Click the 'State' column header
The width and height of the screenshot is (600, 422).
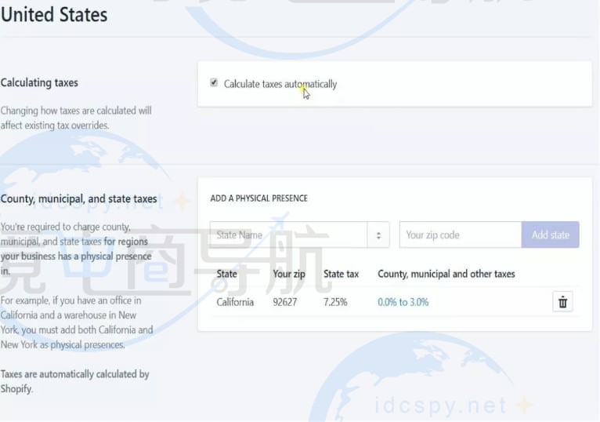[x=226, y=274]
